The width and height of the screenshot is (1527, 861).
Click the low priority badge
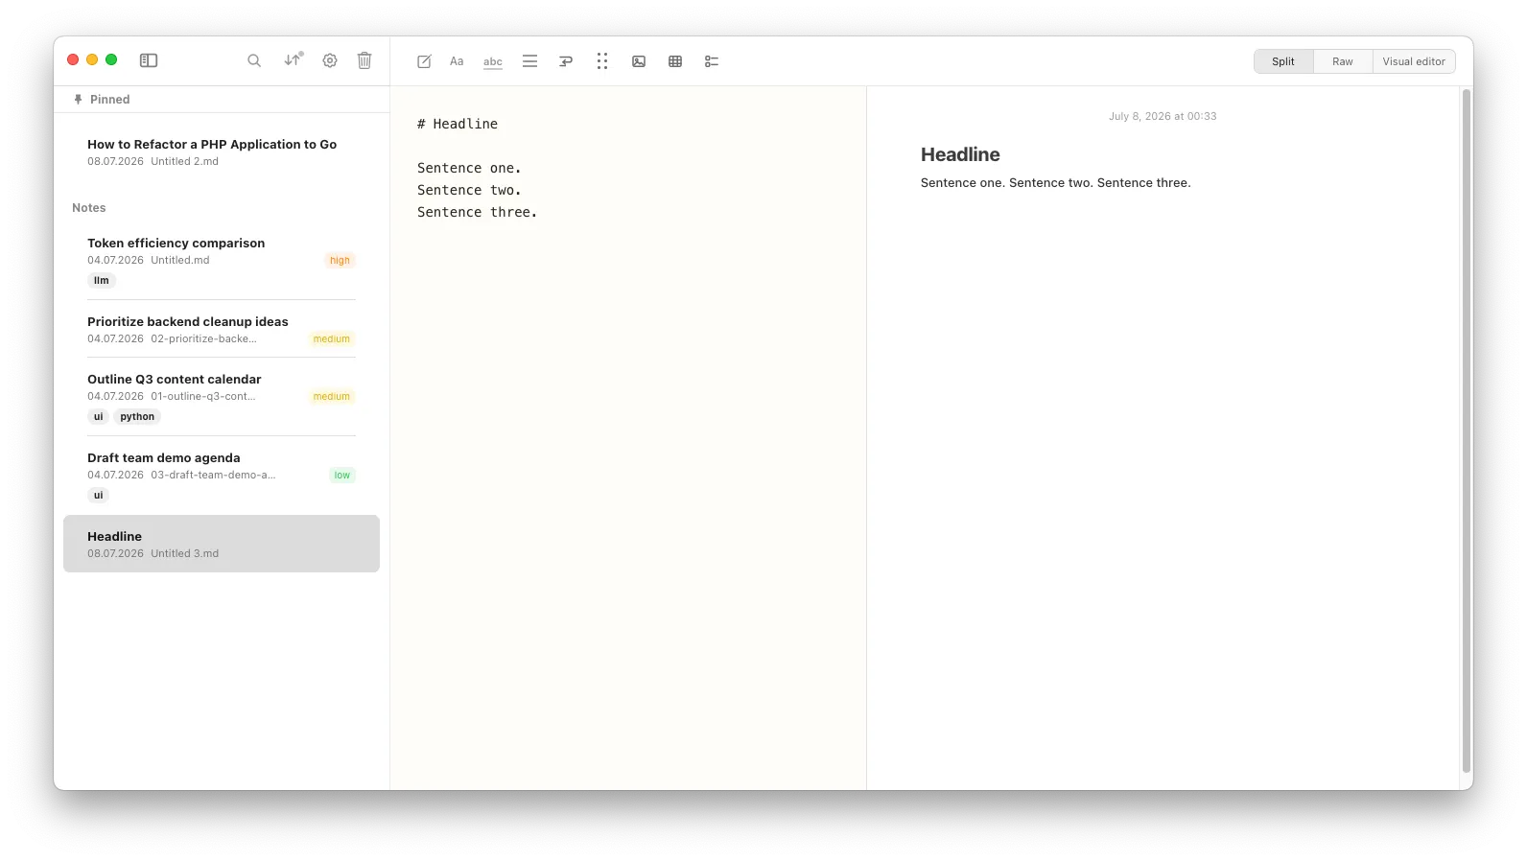point(342,475)
